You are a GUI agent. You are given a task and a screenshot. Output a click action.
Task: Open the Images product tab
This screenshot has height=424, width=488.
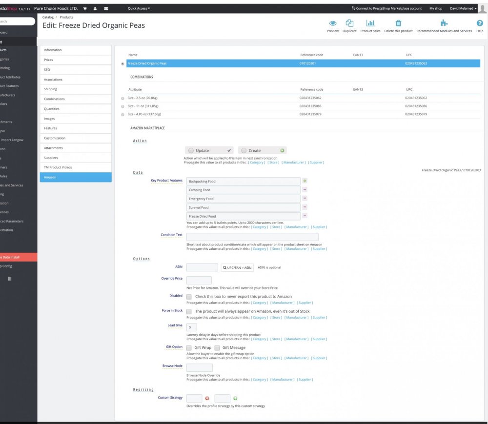(x=76, y=119)
